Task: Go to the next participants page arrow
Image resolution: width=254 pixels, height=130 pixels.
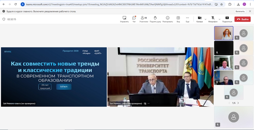Action: point(238,103)
